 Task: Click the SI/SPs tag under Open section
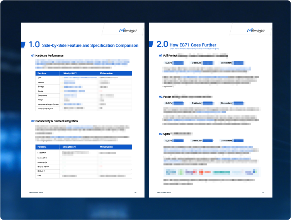[x=174, y=141]
